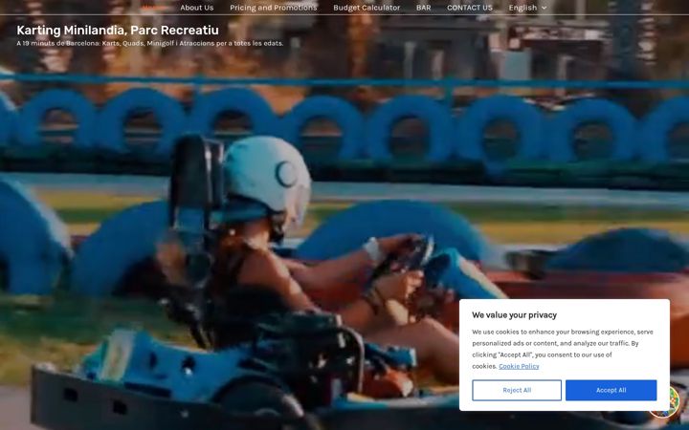Reject all cookies
This screenshot has width=689, height=430.
[x=517, y=390]
